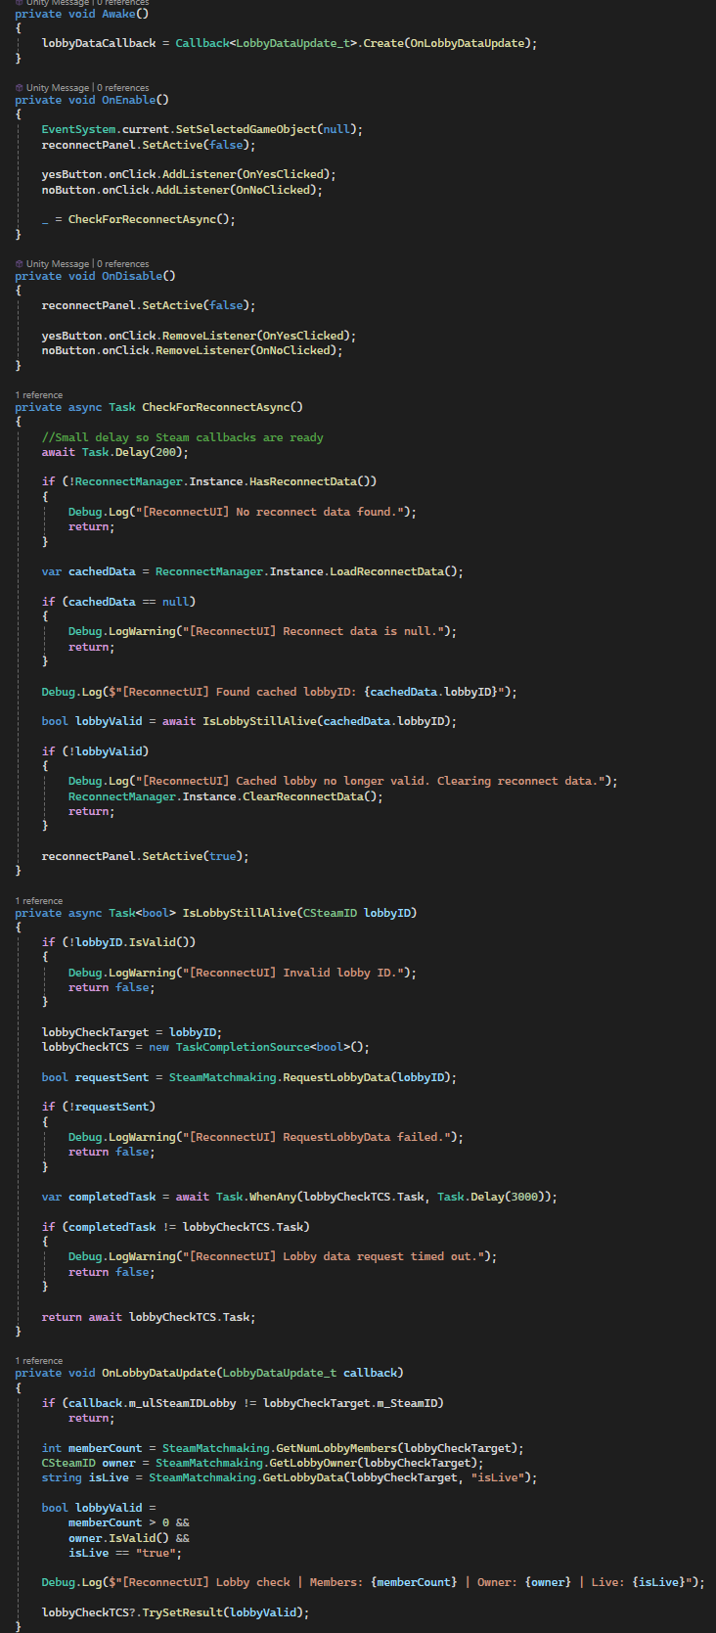Viewport: 716px width, 1633px height.
Task: Click the 'Lobby data request timed out.' string
Action: [336, 1256]
